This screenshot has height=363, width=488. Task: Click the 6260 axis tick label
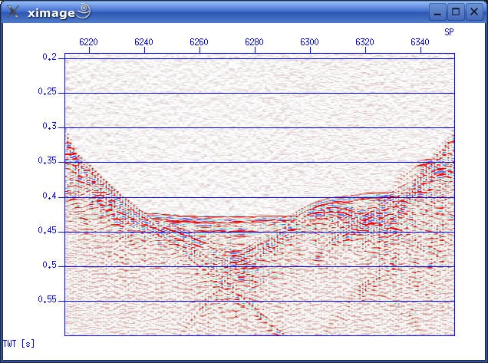pos(199,42)
